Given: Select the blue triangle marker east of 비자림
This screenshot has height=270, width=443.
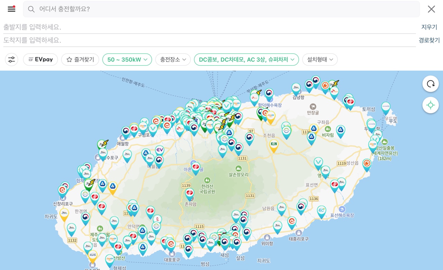Looking at the screenshot, I should click(x=341, y=131).
